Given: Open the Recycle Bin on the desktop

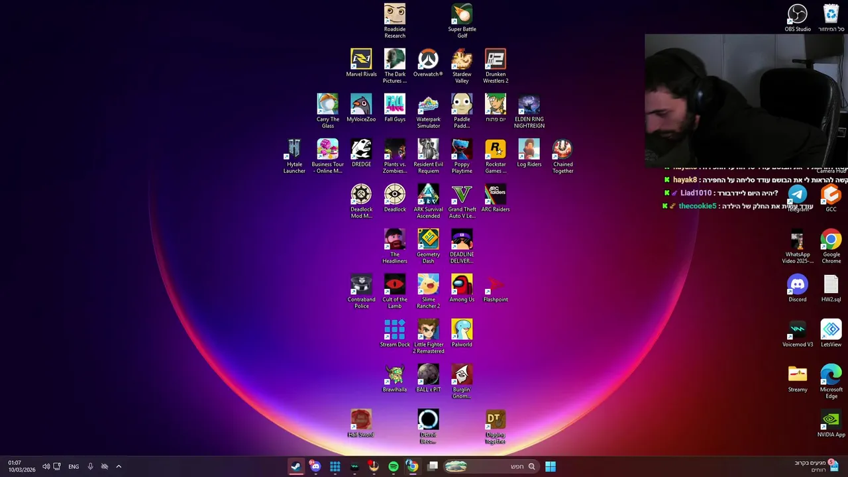Looking at the screenshot, I should tap(831, 18).
